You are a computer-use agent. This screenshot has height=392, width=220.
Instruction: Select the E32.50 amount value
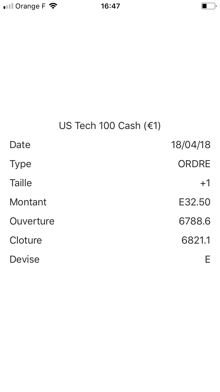tap(194, 202)
